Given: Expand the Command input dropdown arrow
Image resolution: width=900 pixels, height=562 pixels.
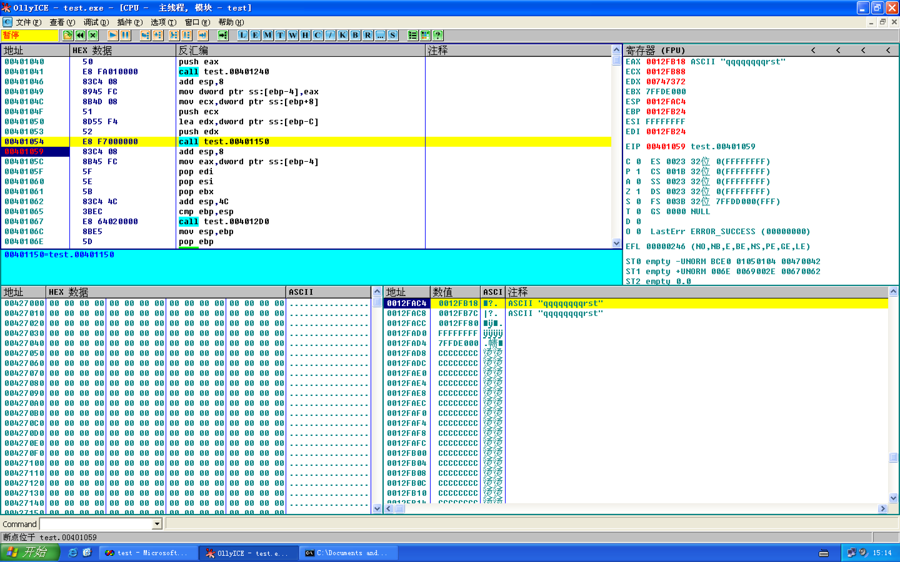Looking at the screenshot, I should click(157, 524).
